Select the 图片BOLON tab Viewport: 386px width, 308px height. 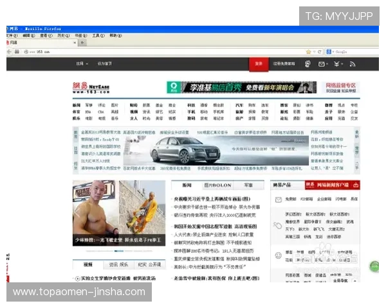tap(217, 185)
